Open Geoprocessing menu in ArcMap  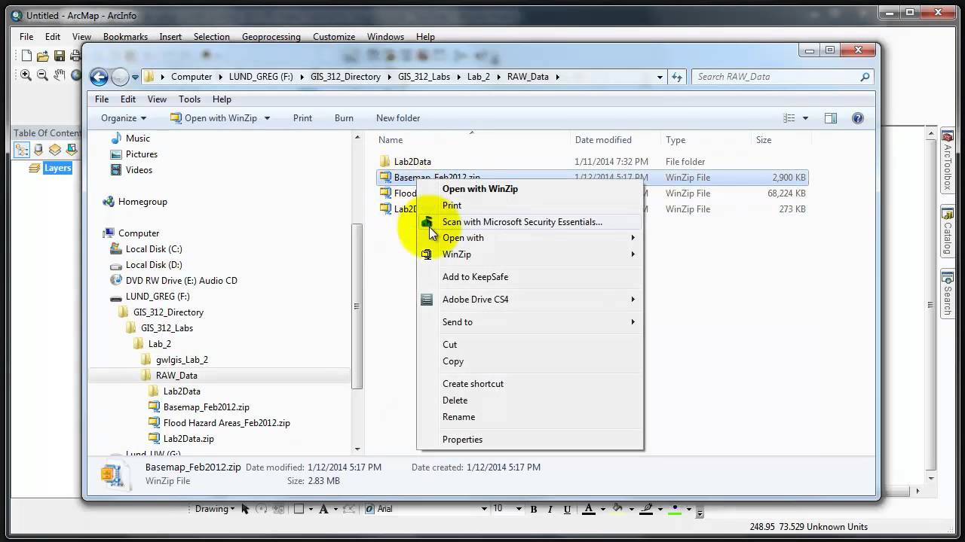pyautogui.click(x=271, y=37)
